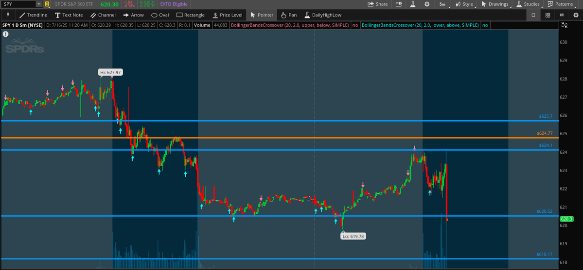
Task: Click the -1.84 net change value
Action: [129, 2]
